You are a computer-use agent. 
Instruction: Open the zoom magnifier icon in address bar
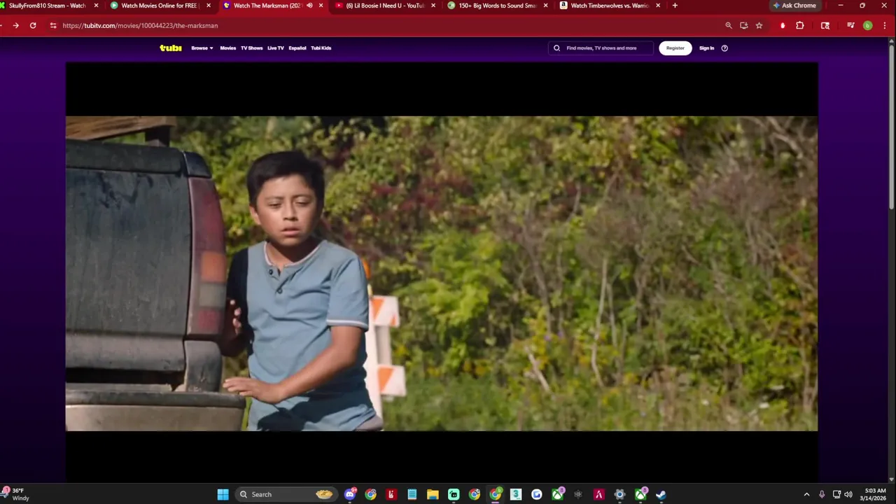729,25
